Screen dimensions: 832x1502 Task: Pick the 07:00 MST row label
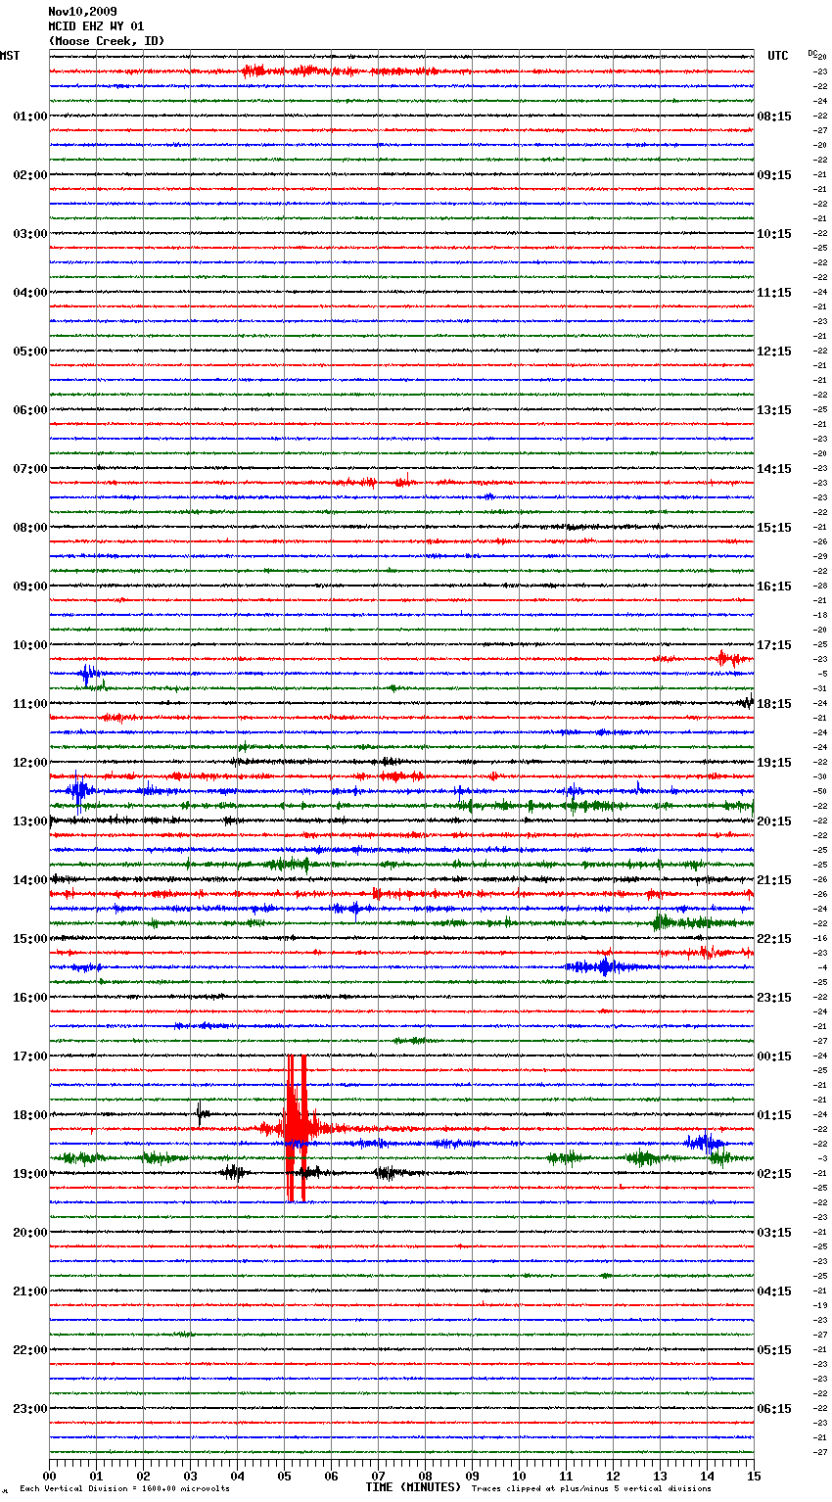coord(29,469)
